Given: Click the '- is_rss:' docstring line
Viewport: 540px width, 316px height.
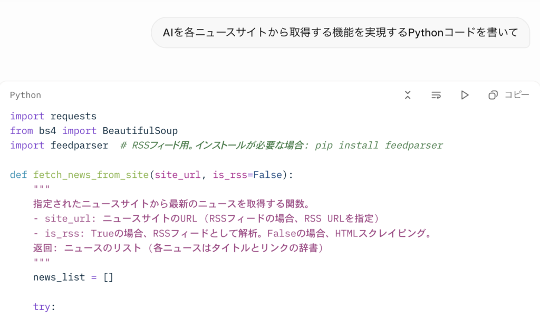Looking at the screenshot, I should [x=232, y=233].
